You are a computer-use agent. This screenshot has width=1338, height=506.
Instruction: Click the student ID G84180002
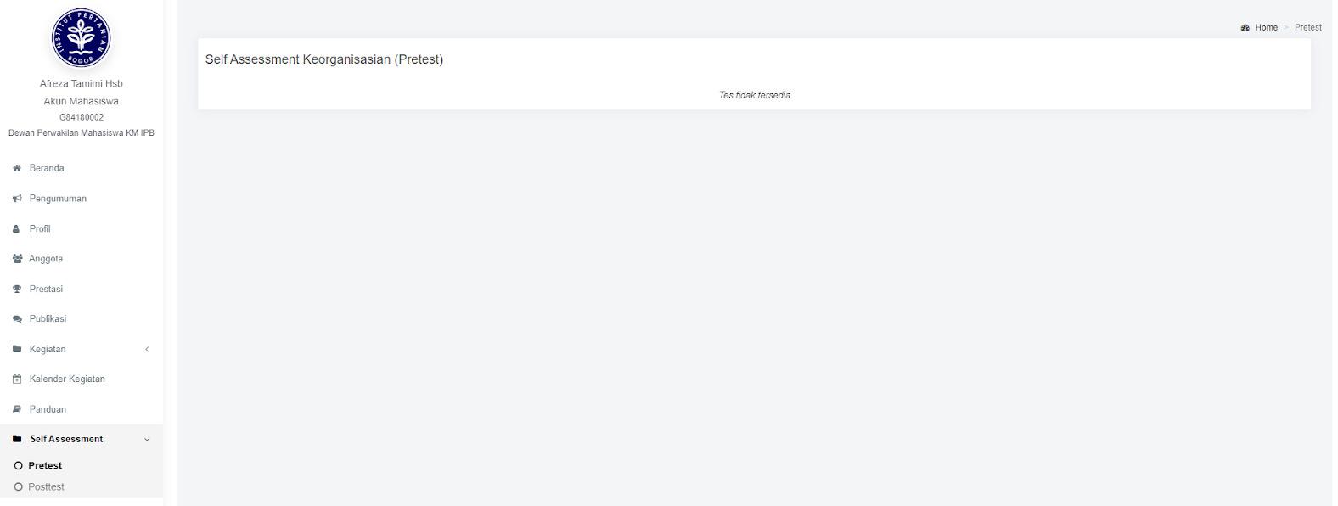[x=81, y=118]
